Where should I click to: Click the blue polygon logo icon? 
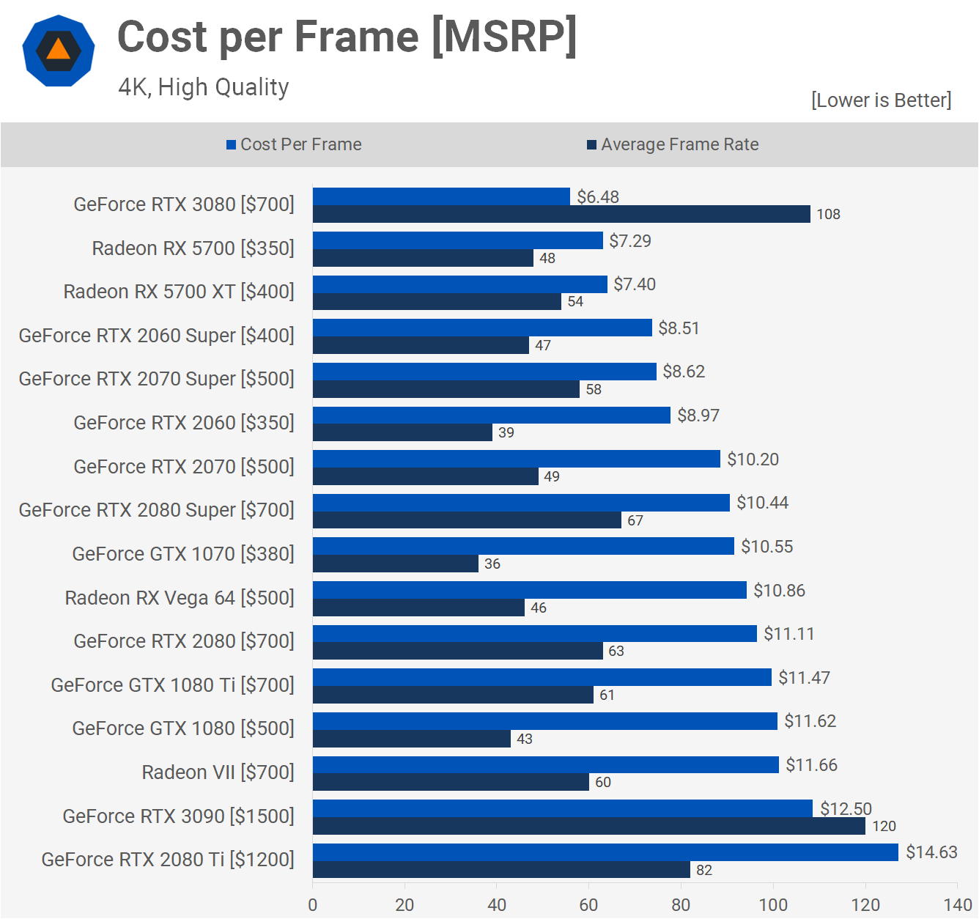point(59,51)
